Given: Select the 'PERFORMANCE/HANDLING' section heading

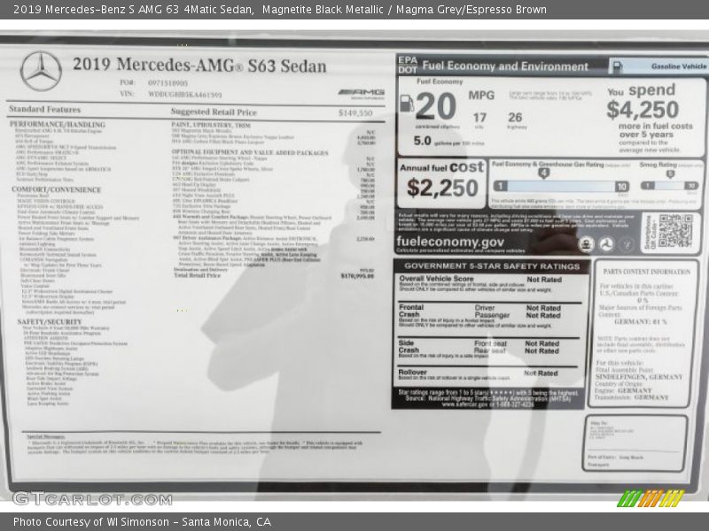Looking at the screenshot, I should pos(58,124).
